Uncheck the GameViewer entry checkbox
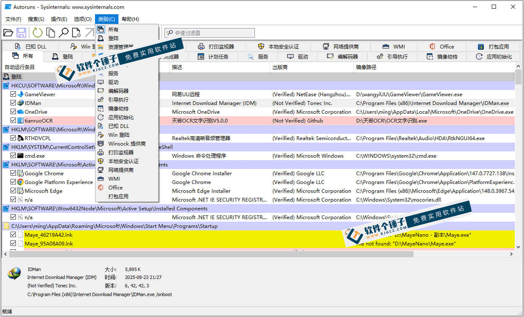Image resolution: width=524 pixels, height=317 pixels. click(x=13, y=95)
